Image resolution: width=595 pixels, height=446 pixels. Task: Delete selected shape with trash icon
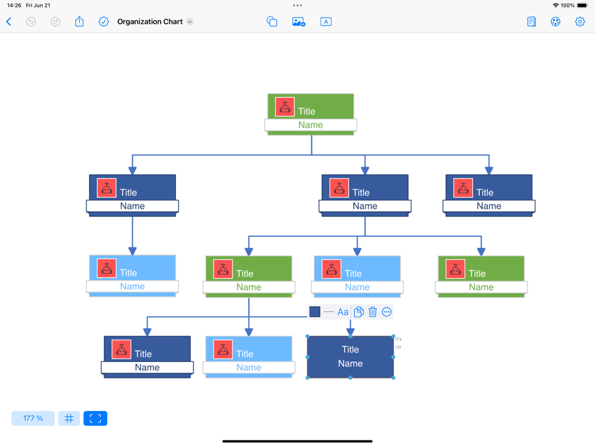click(373, 311)
